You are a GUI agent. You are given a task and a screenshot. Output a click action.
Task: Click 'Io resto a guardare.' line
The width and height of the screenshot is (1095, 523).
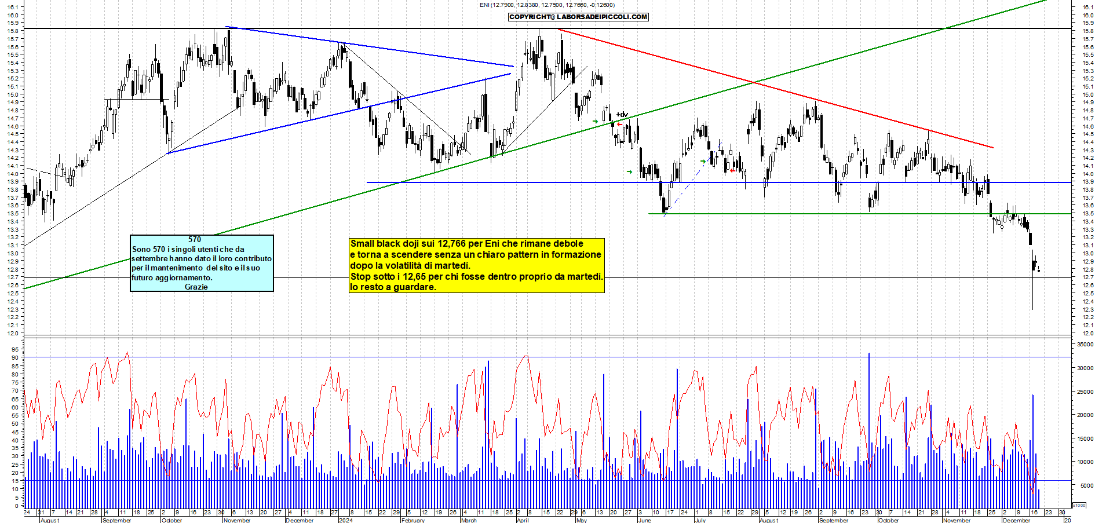(x=393, y=287)
